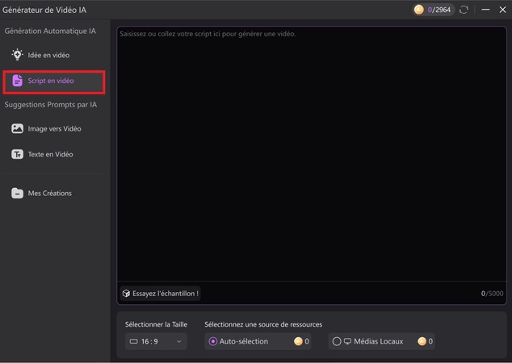Click the Image vers Vidéo picture icon
Screen dimensions: 512x363
(x=17, y=128)
